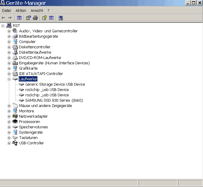Click the Help toolbar icon
203x187 pixels.
45,18
